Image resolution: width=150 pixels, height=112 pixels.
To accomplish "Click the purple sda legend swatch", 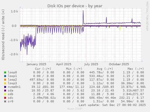I will (x=5, y=91).
